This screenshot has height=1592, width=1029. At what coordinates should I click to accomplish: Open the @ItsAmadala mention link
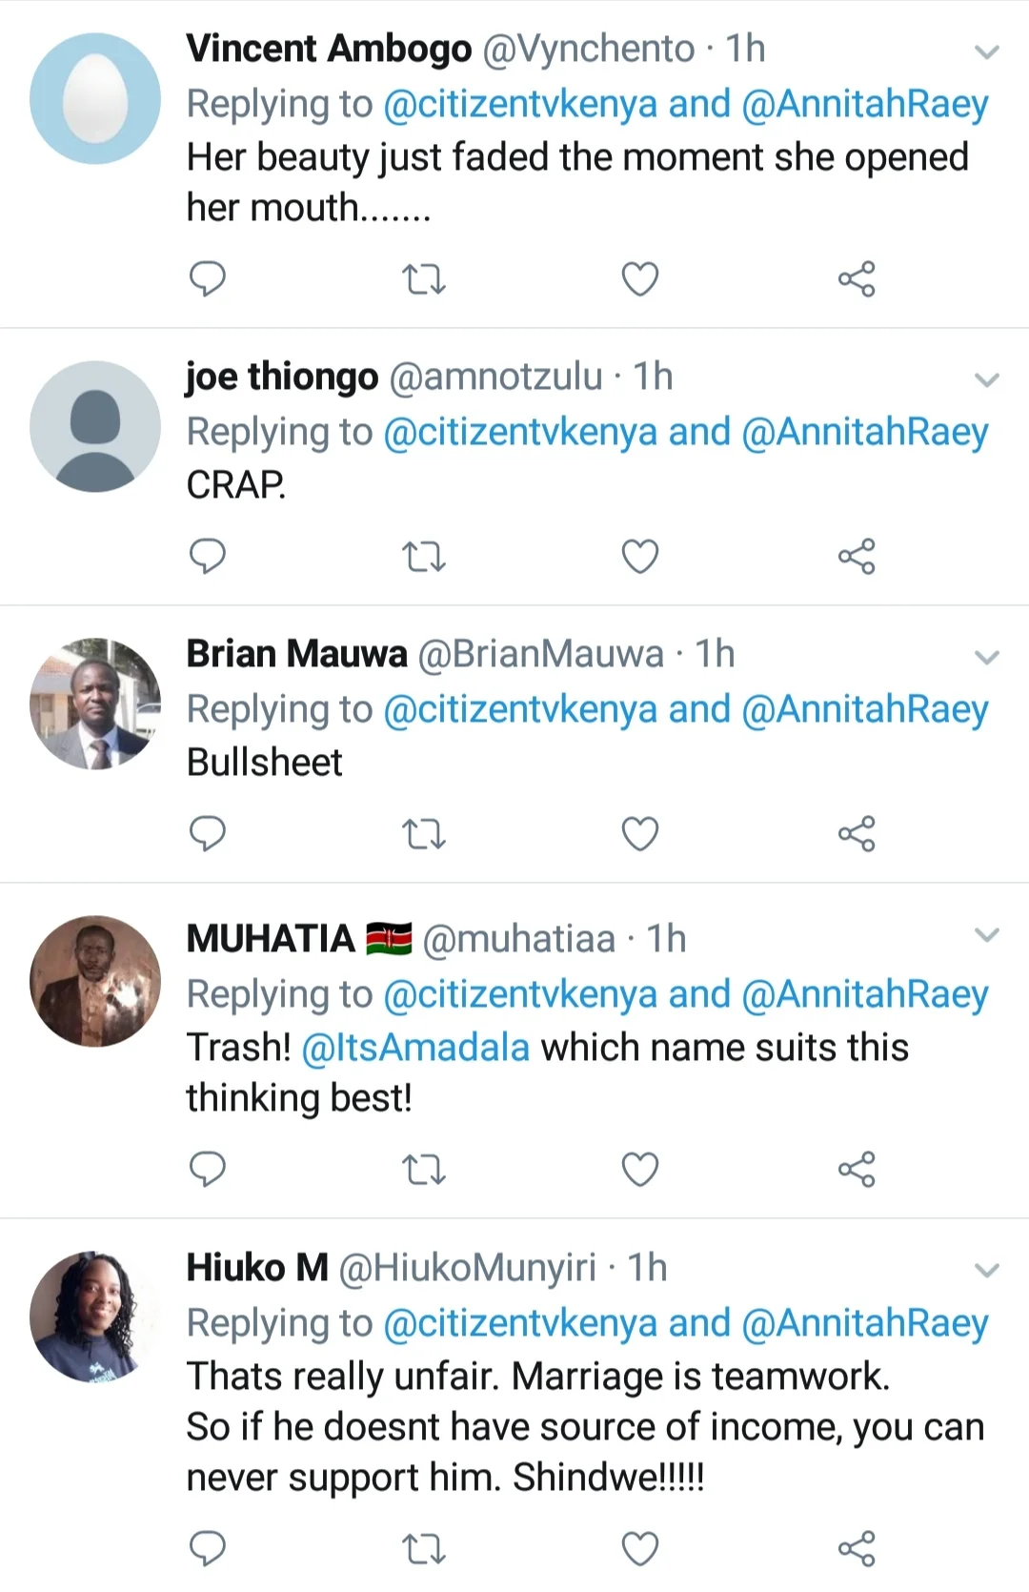click(x=415, y=1048)
